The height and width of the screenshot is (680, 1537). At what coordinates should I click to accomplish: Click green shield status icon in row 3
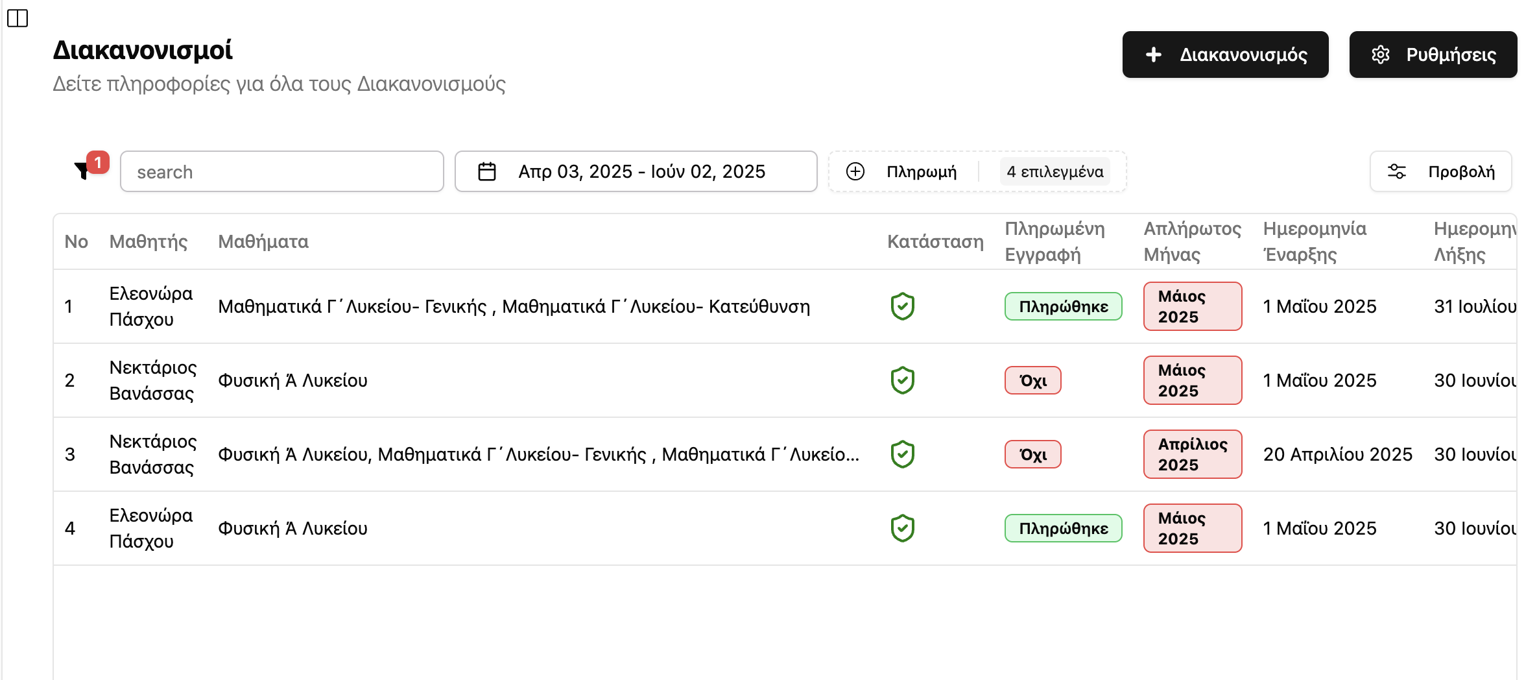[x=902, y=454]
